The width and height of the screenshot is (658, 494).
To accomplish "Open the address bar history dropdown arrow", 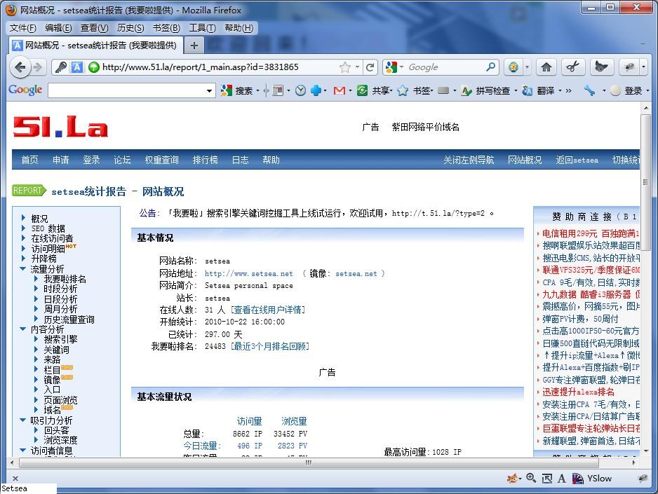I will pos(357,67).
